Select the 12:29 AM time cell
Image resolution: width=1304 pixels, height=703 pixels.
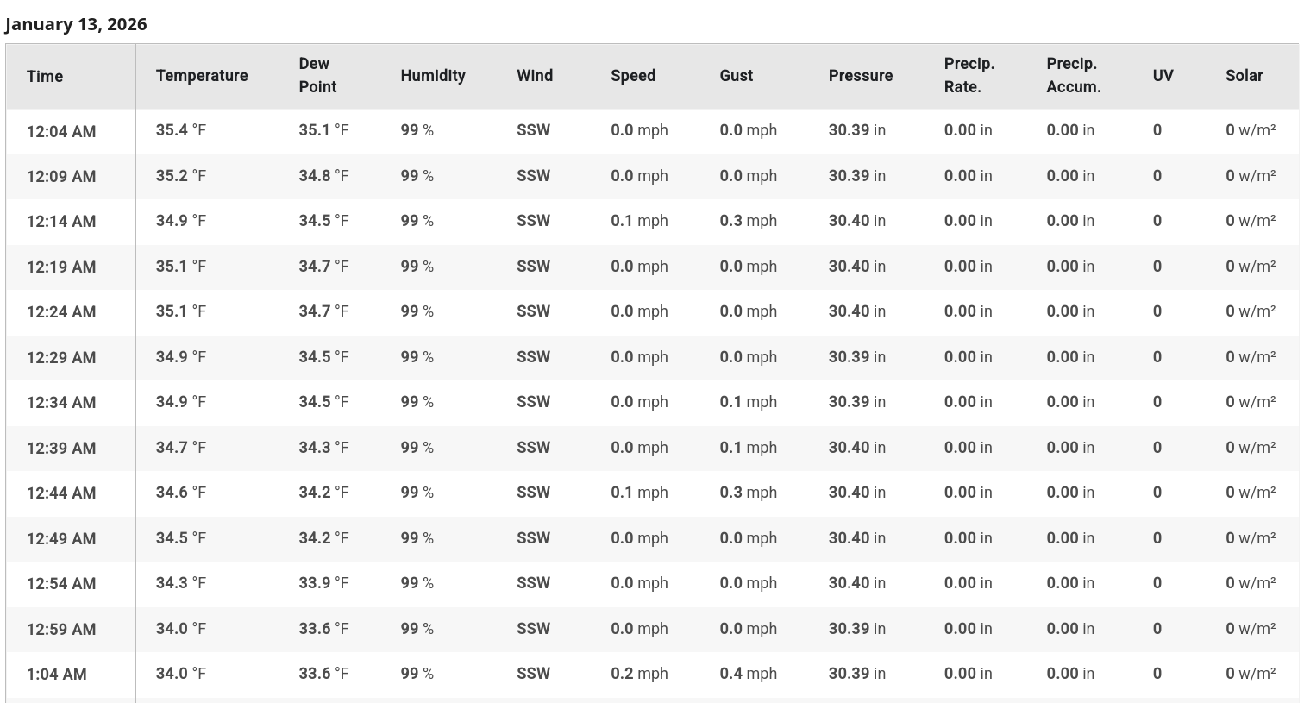(61, 357)
